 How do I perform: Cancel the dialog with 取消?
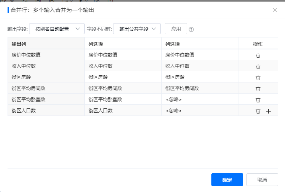click(x=262, y=180)
